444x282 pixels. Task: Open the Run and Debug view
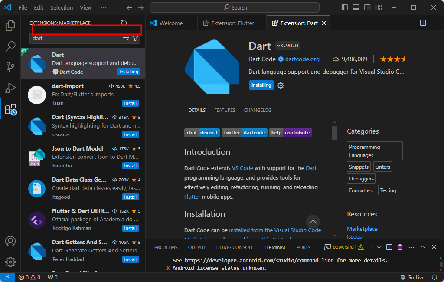click(x=10, y=88)
